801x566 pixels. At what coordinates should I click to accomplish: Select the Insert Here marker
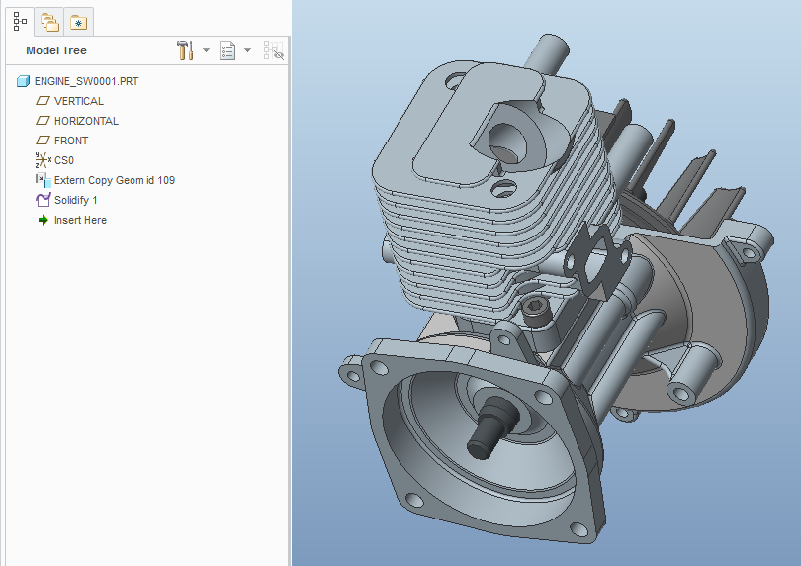[80, 220]
